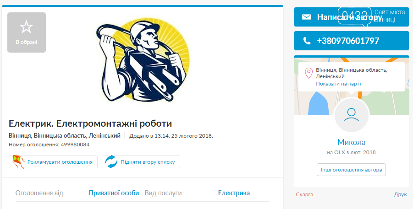Viewport: 413px width, 209px height.
Task: Click the star favorites icon
Action: (x=26, y=27)
